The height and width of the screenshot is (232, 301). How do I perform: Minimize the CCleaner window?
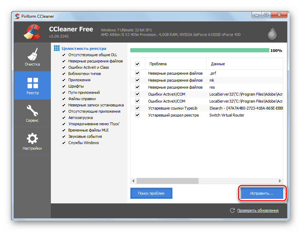point(257,15)
